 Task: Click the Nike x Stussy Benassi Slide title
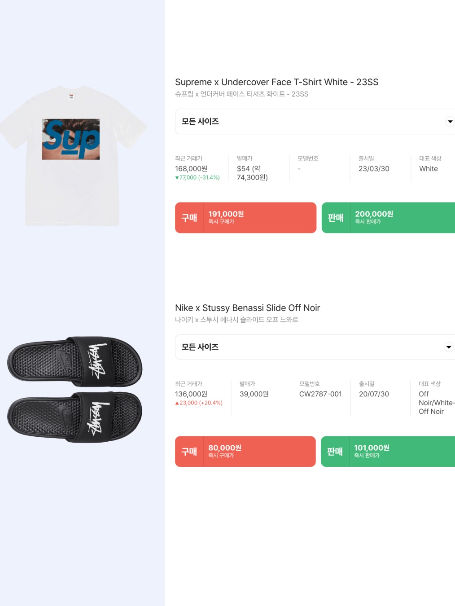click(x=247, y=308)
